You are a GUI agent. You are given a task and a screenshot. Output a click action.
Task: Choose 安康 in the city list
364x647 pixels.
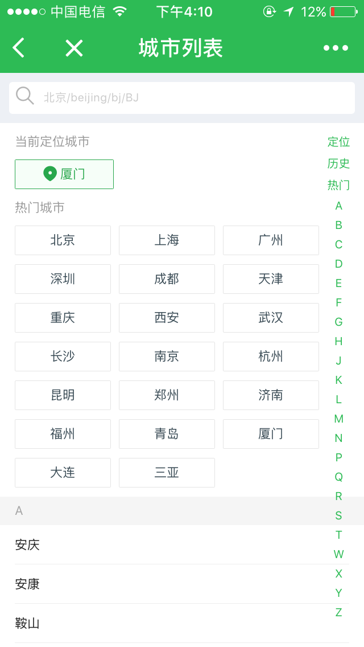[x=27, y=584]
